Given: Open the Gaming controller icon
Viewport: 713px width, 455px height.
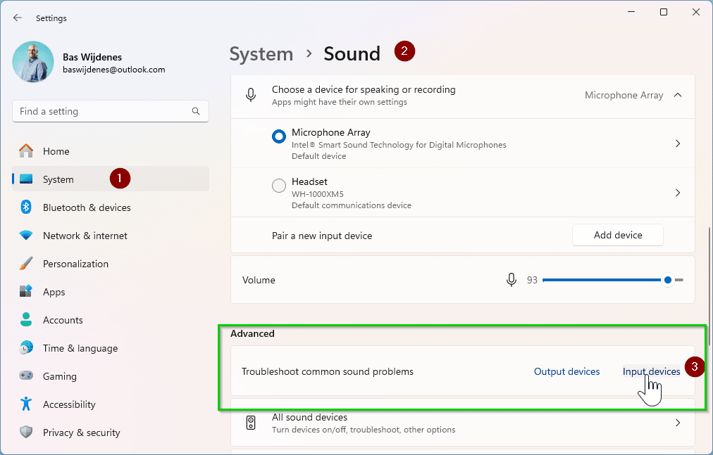Looking at the screenshot, I should [26, 376].
